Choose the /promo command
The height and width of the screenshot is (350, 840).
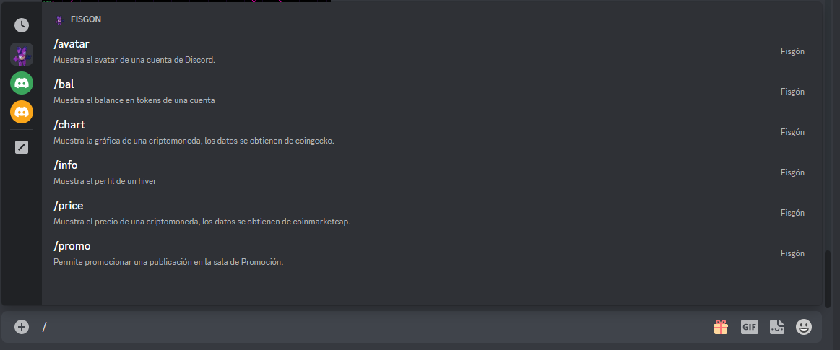pyautogui.click(x=432, y=253)
